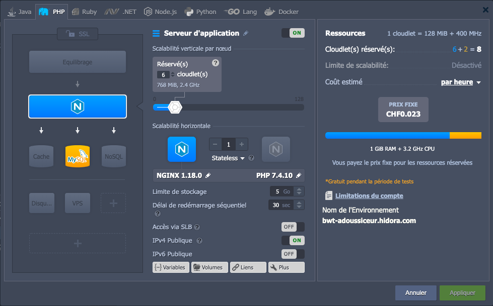Rename Serveur d'application with pencil icon
The height and width of the screenshot is (306, 493).
(246, 33)
